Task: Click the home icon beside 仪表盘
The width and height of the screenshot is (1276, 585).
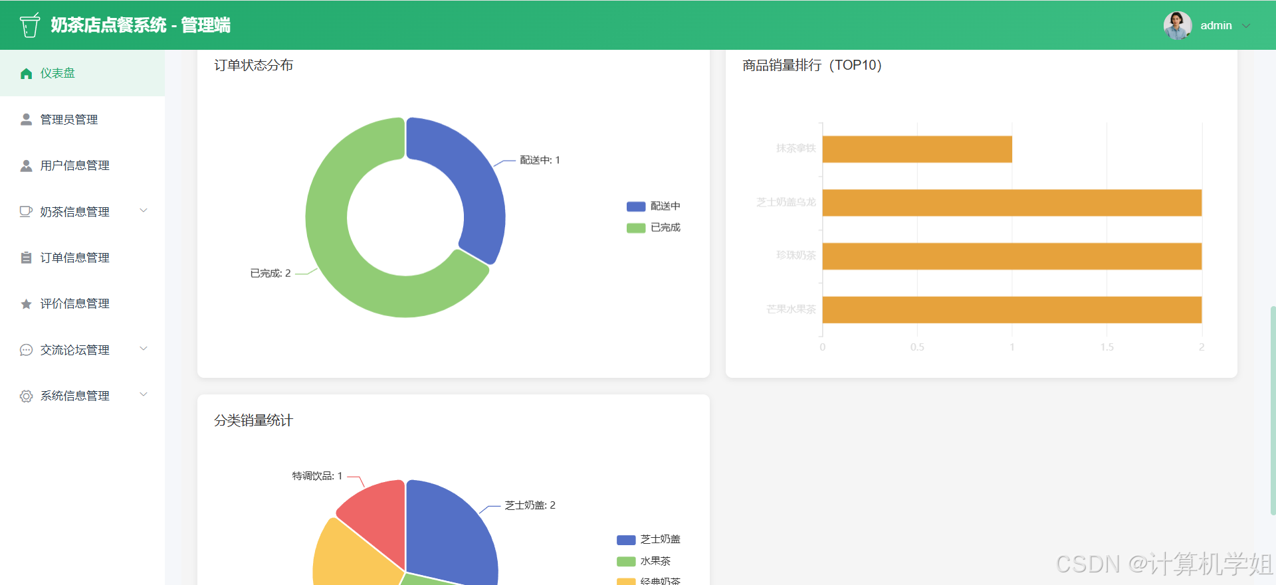Action: (27, 74)
